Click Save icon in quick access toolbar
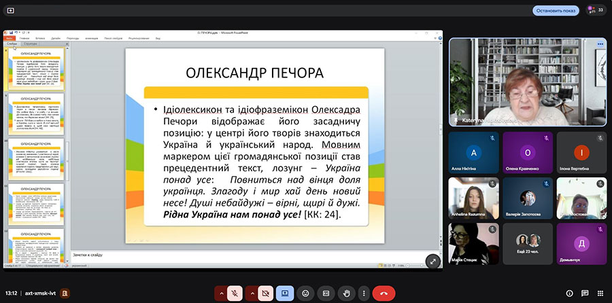The width and height of the screenshot is (612, 303). (x=11, y=33)
